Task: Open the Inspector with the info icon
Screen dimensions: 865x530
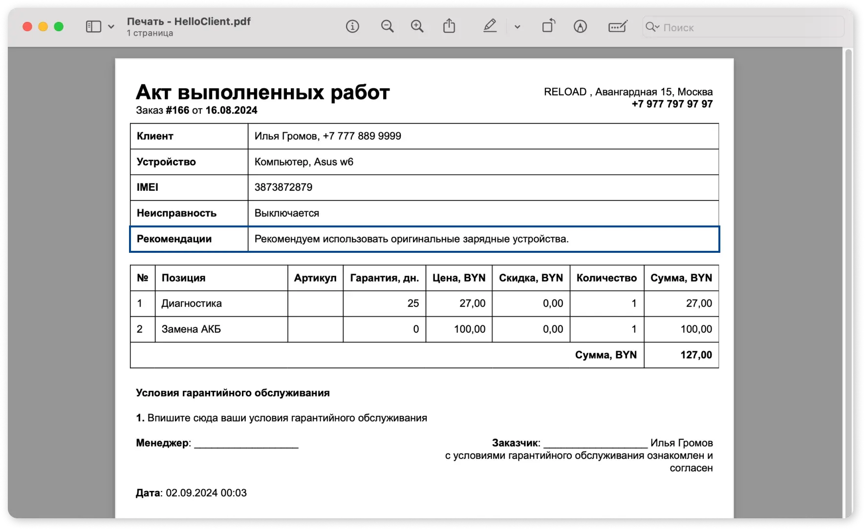Action: 353,26
